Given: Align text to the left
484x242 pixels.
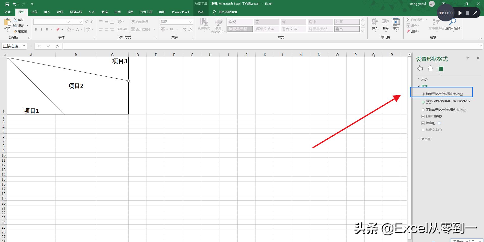Looking at the screenshot, I should (101, 29).
